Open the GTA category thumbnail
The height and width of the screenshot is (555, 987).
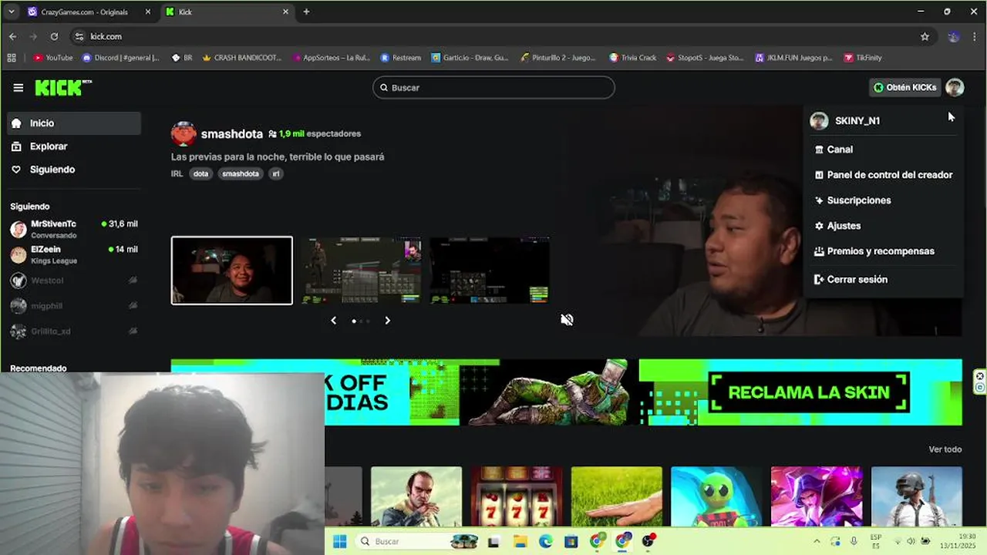coord(416,497)
